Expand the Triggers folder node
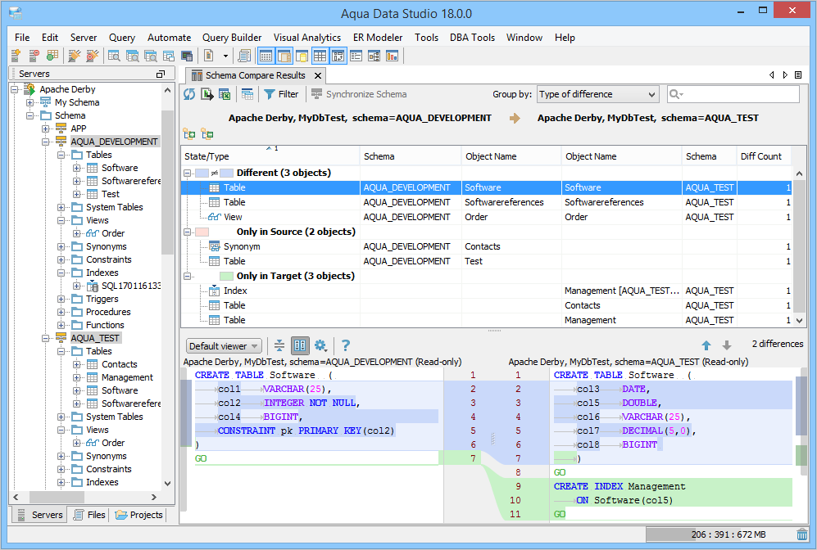817x550 pixels. point(61,299)
